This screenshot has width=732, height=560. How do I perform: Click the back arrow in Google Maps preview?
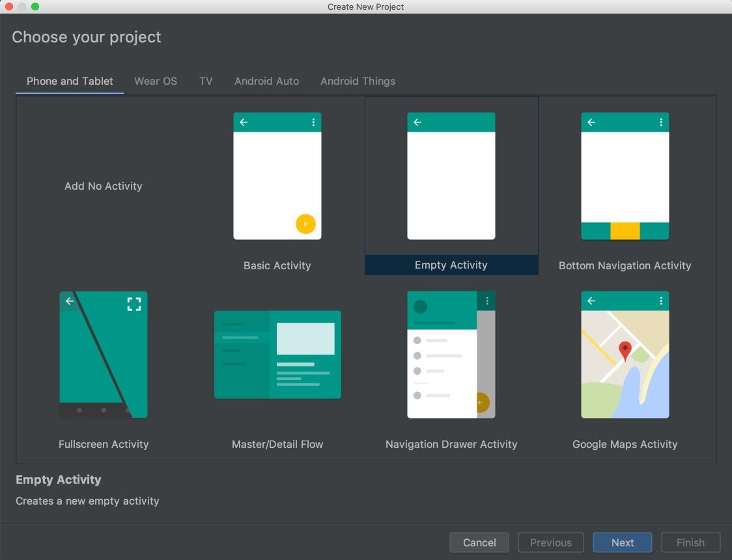pos(591,301)
